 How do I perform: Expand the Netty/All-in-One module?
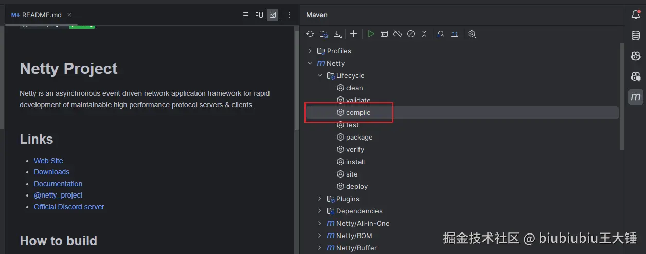pos(319,223)
